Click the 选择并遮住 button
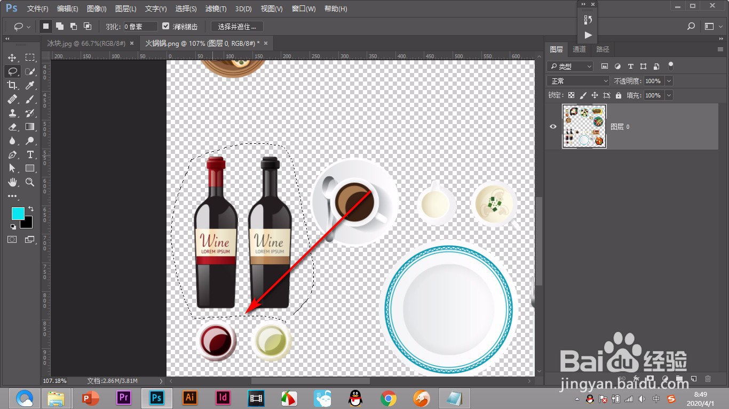 click(x=237, y=26)
